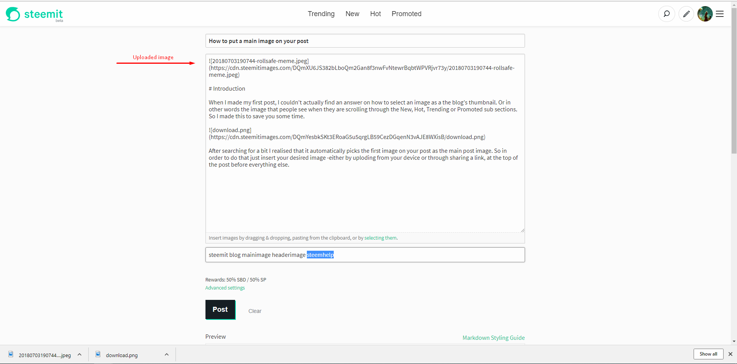Submit with the Post button

[220, 309]
